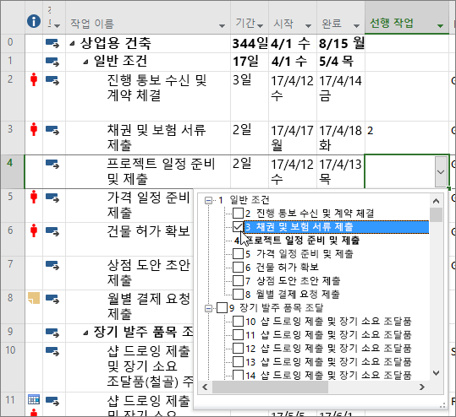
Task: Check task 10 in the predecessor list
Action: coord(238,322)
